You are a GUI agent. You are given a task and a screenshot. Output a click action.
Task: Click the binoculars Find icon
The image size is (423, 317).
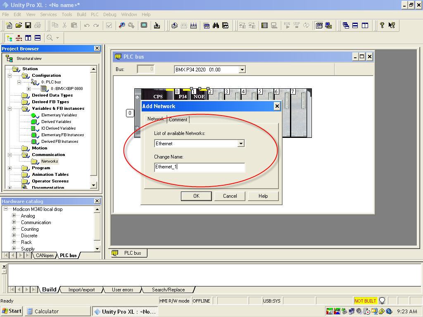[x=216, y=26]
